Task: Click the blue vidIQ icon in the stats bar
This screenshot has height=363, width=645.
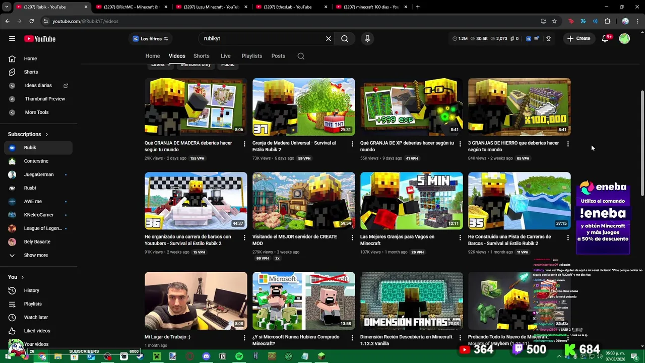Action: (x=528, y=38)
